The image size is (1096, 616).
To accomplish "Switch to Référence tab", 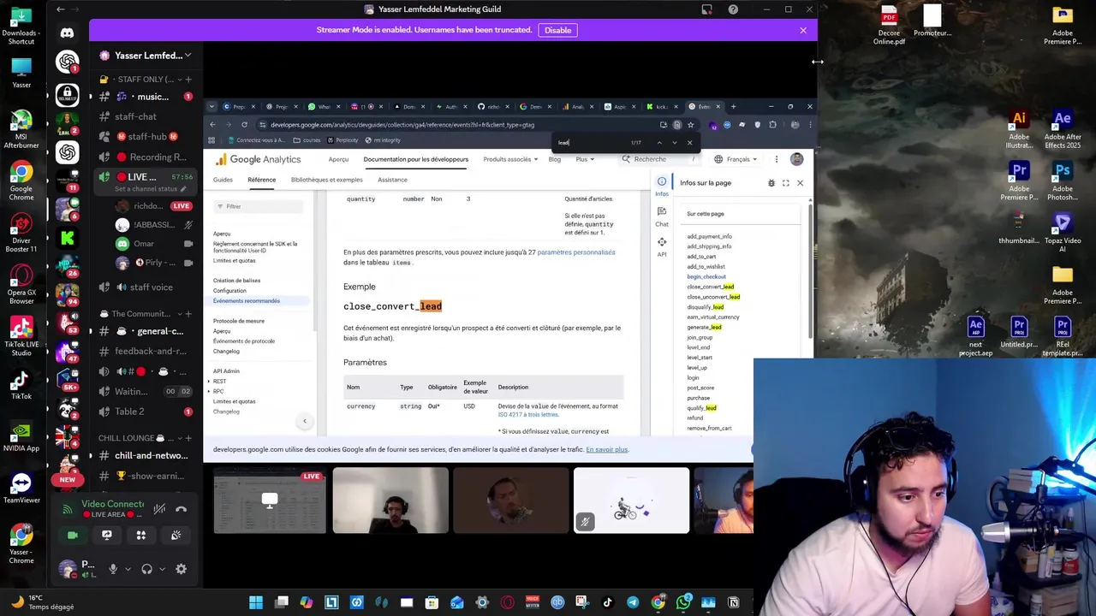I will coord(261,180).
